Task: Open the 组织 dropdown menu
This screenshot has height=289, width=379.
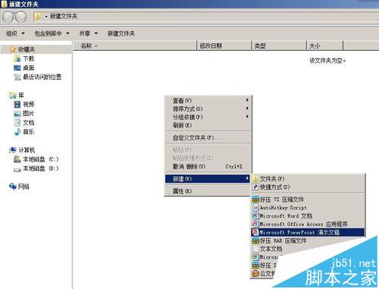Action: 15,33
